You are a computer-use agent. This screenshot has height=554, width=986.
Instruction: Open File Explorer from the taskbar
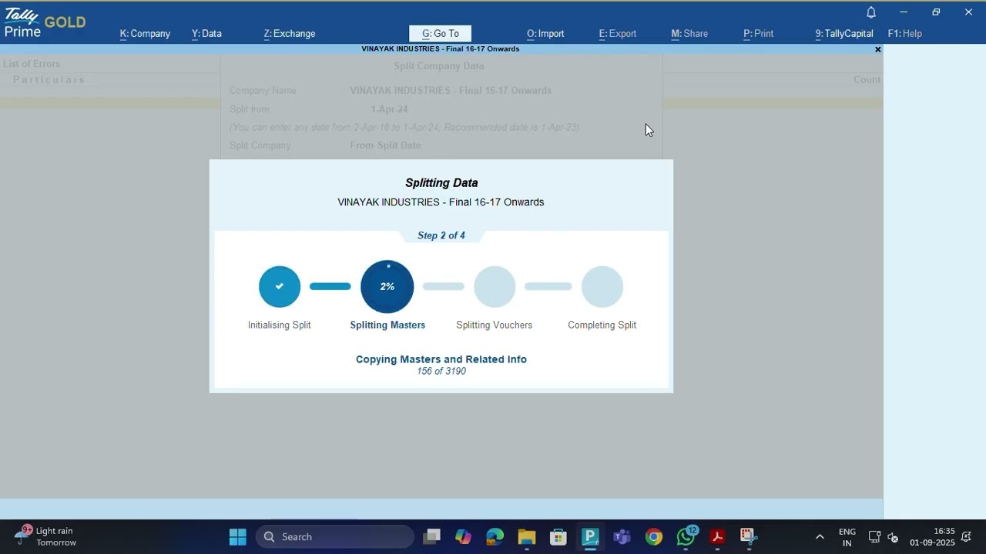pos(527,537)
